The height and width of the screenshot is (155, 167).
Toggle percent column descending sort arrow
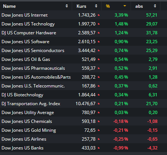(x=125, y=6)
